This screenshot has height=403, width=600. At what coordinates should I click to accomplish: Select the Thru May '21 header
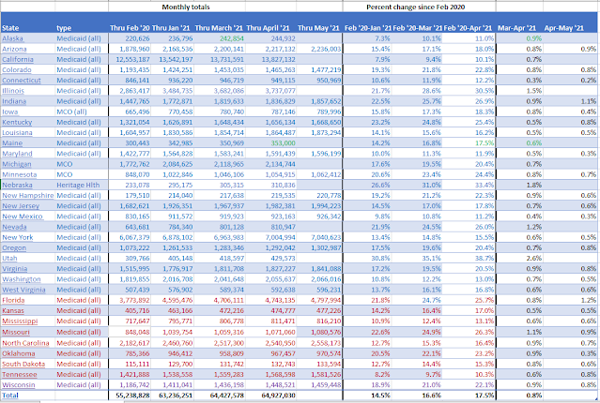(318, 28)
